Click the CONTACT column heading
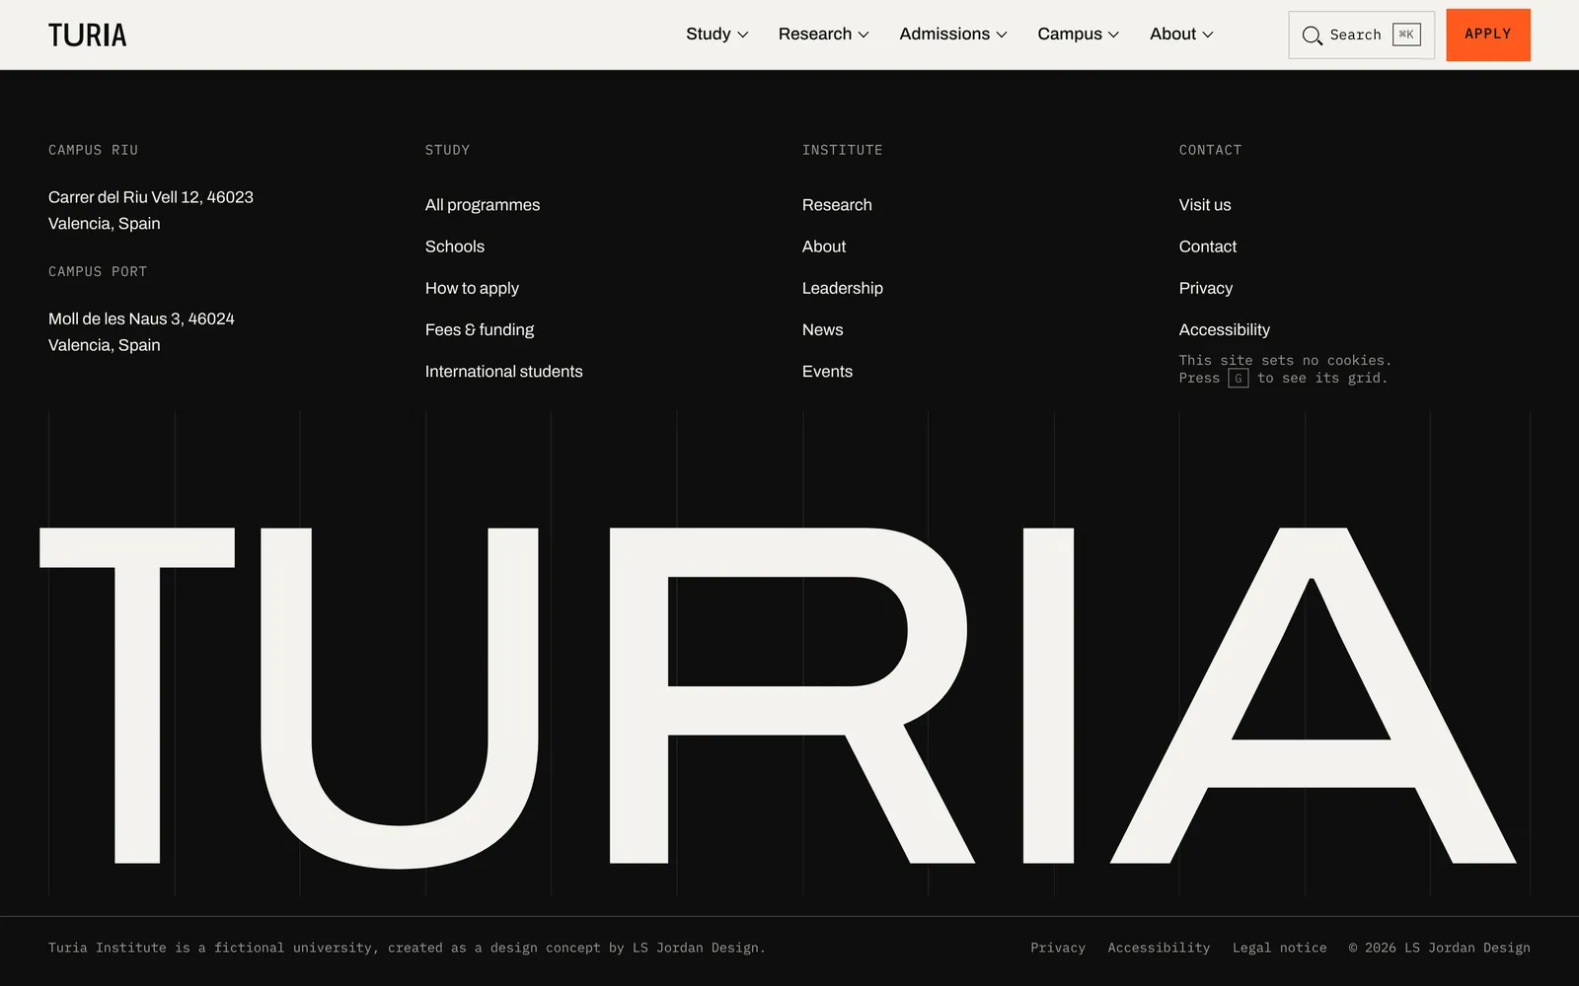This screenshot has width=1579, height=986. pos(1211,150)
